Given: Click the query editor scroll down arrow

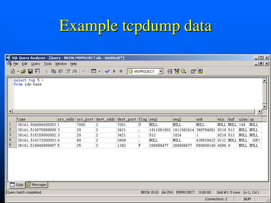Looking at the screenshot, I should 264,107.
